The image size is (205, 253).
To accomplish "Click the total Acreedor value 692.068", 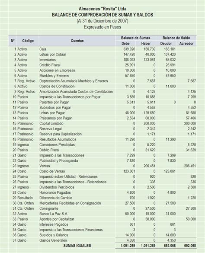I will 190,246.
